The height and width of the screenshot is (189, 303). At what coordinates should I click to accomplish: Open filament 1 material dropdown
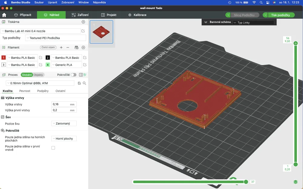coord(22,57)
